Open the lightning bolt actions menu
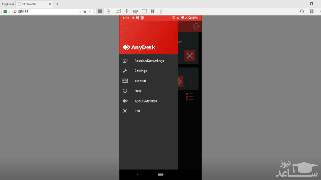This screenshot has width=321, height=180. [x=126, y=11]
